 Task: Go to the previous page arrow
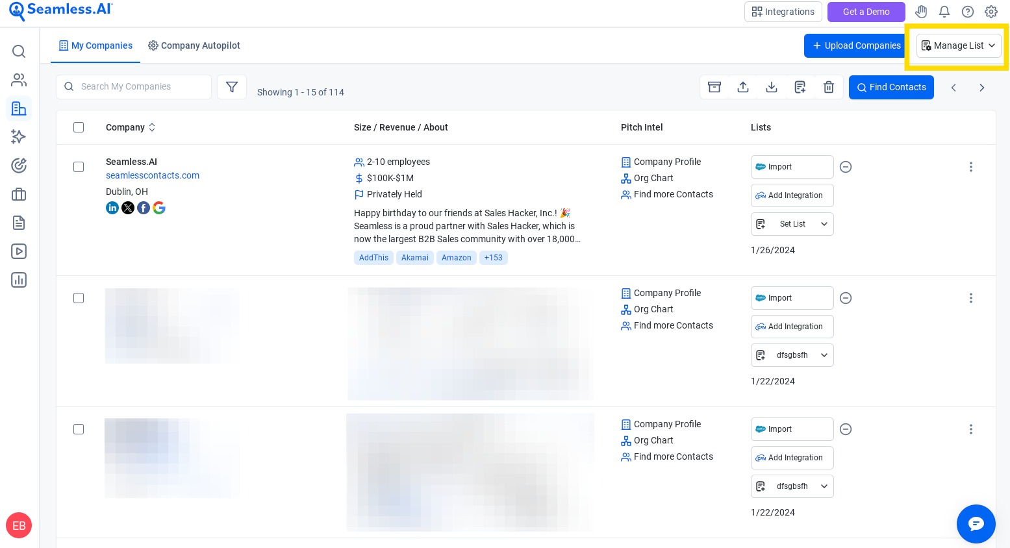click(953, 88)
